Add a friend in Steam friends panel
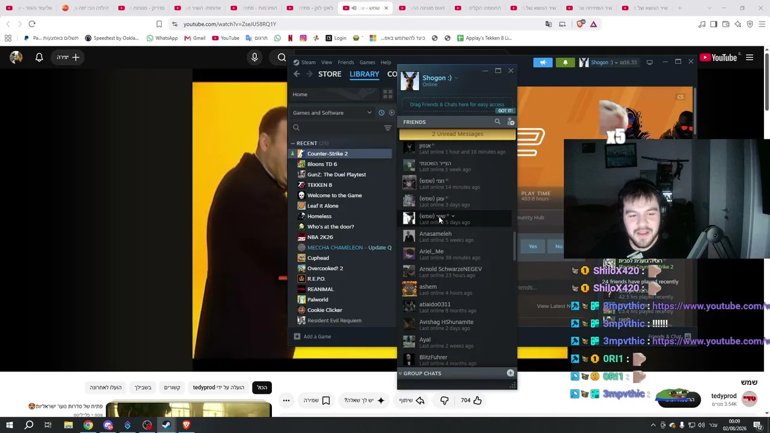The height and width of the screenshot is (433, 770). click(511, 121)
